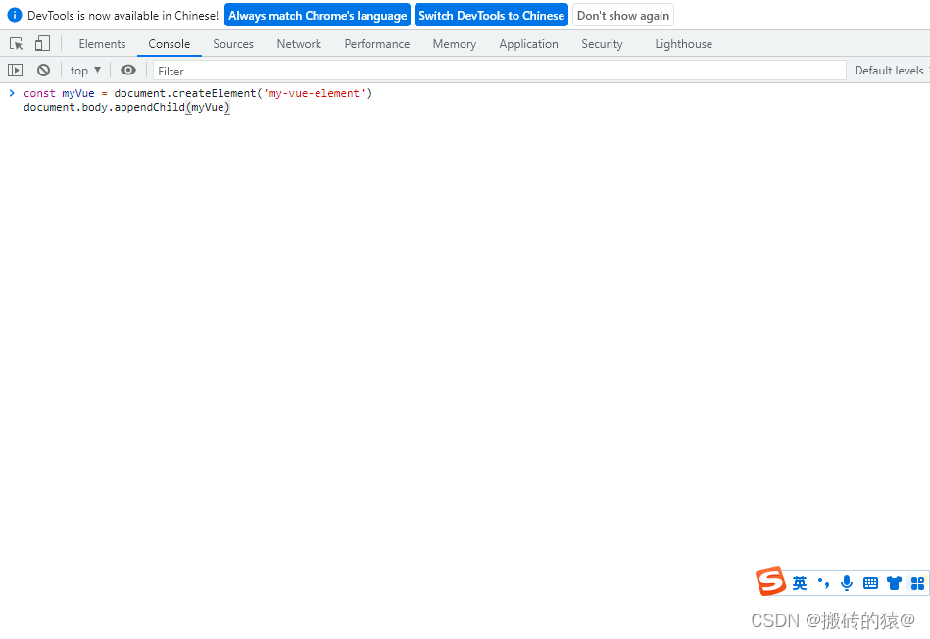Open Sogou skin shirt icon
Viewport: 930px width, 639px height.
click(x=894, y=583)
